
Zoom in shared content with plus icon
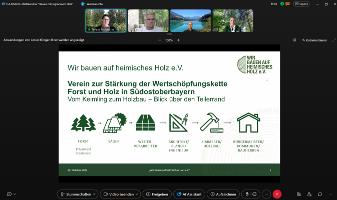point(178,40)
